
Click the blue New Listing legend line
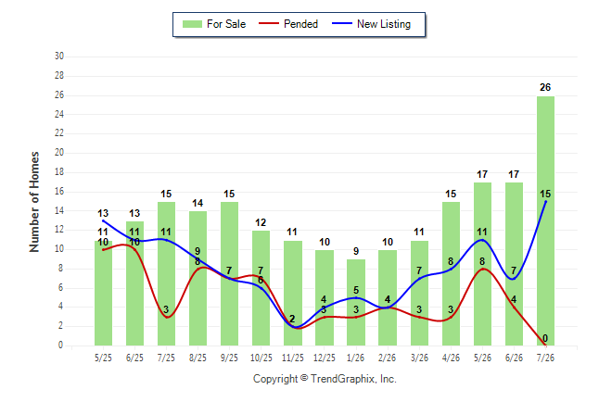(342, 24)
